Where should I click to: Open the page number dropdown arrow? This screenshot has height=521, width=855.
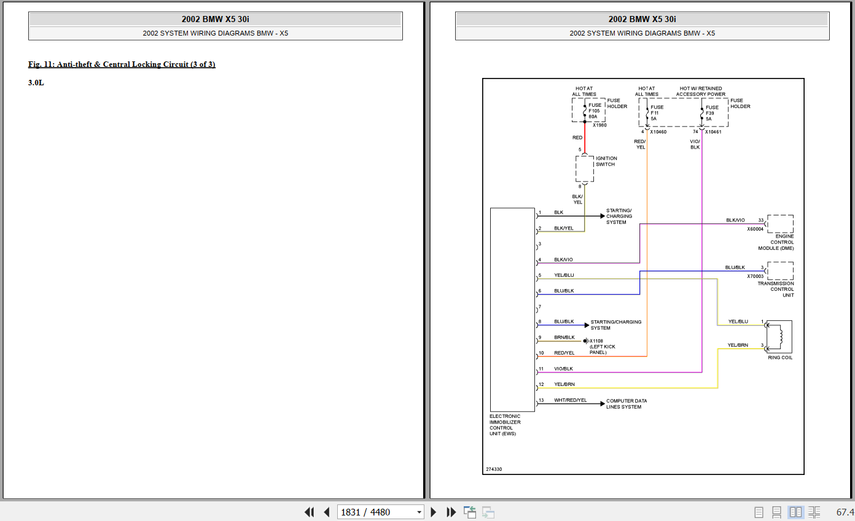[420, 512]
